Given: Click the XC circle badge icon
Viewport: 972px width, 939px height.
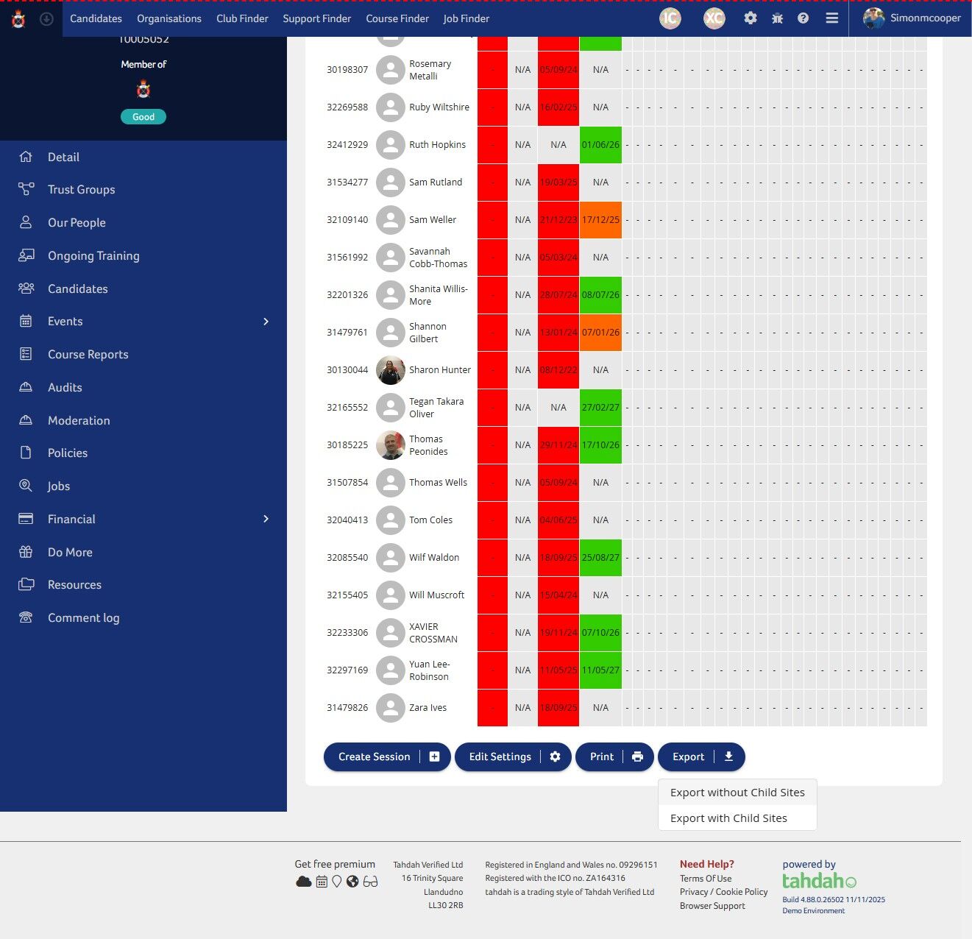Looking at the screenshot, I should coord(713,18).
